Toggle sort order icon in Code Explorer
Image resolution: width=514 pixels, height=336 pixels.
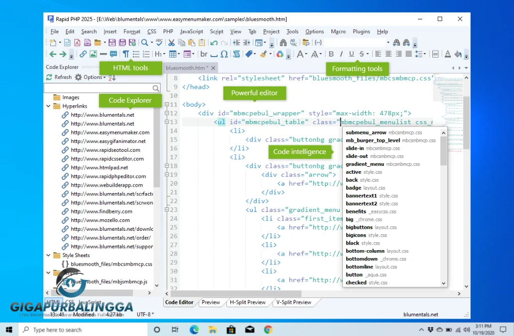(112, 77)
